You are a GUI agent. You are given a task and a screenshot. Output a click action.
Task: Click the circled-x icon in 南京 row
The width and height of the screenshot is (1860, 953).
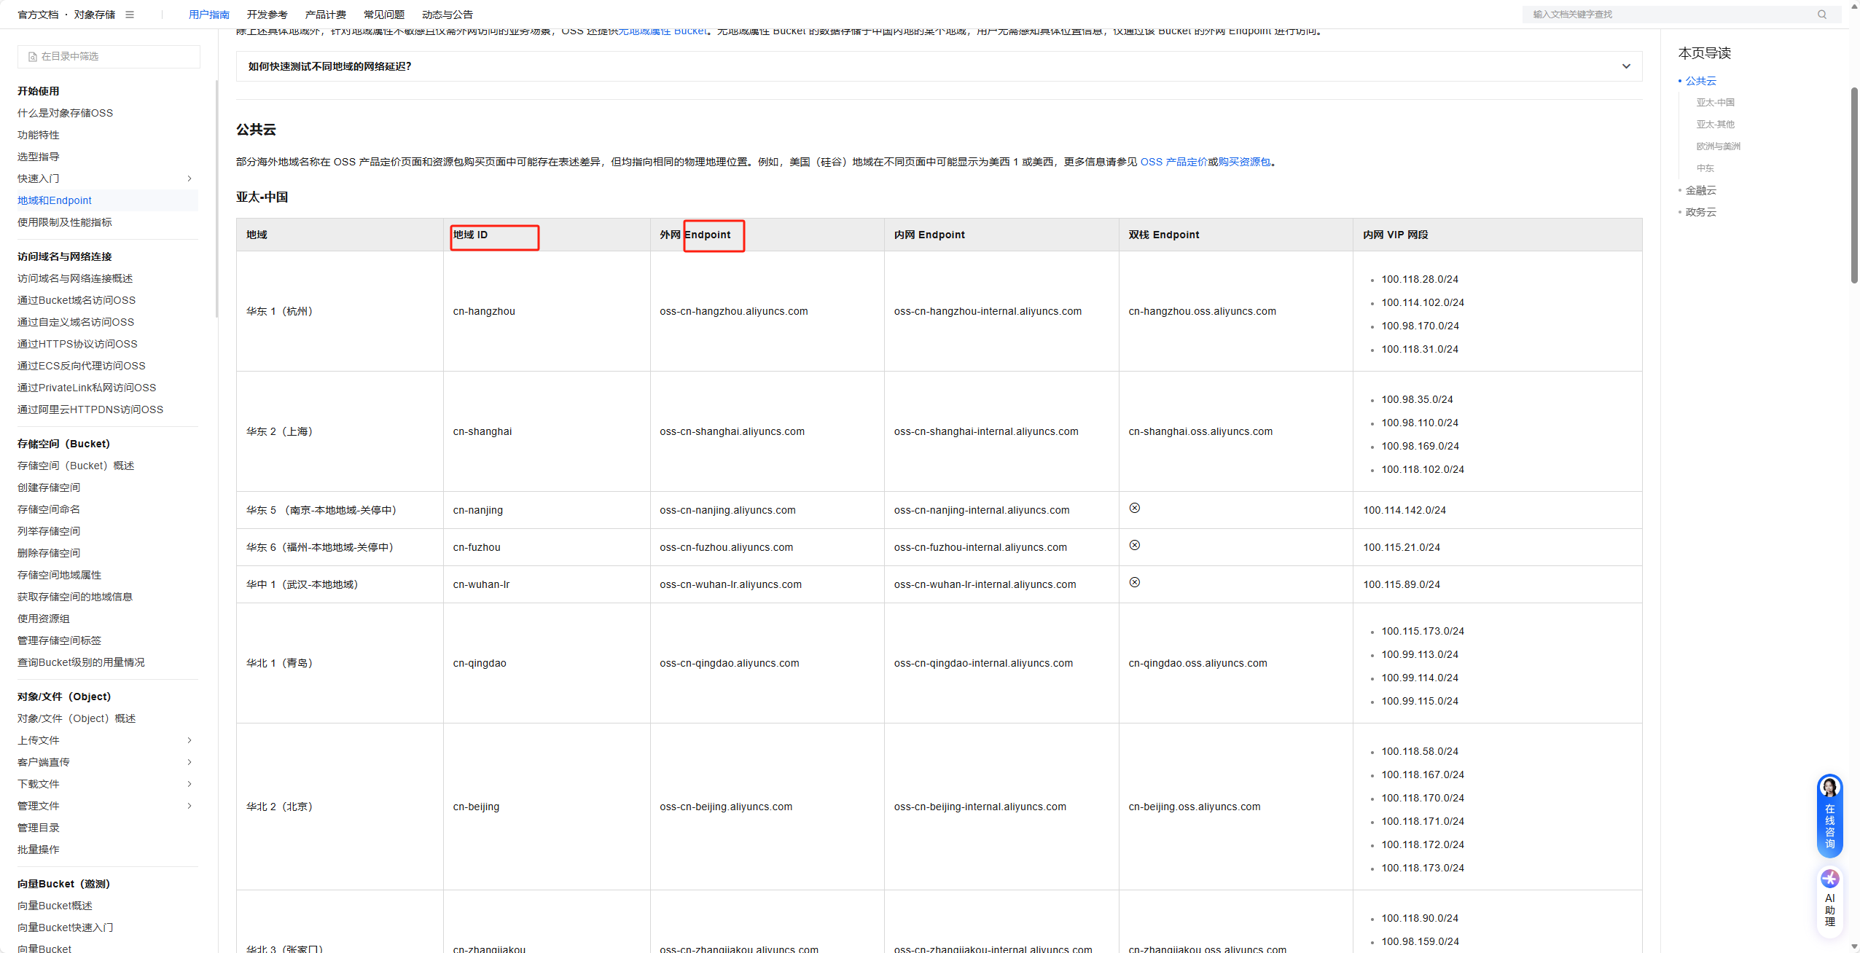coord(1135,508)
